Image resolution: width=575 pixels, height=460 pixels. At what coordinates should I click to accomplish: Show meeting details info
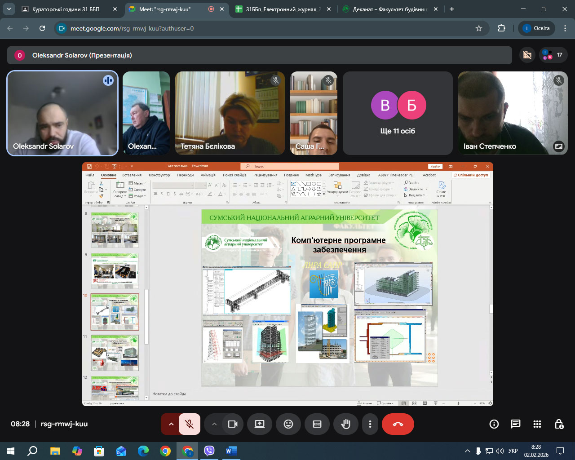coord(494,424)
